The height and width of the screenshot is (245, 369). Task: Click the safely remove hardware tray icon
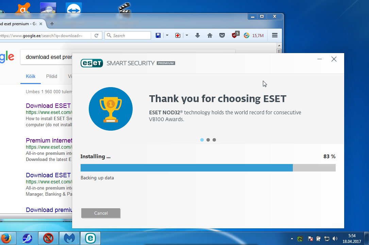click(318, 239)
